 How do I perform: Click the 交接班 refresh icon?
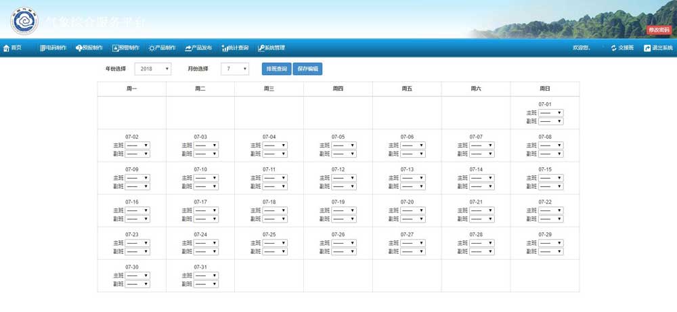(613, 48)
